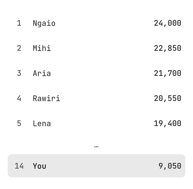This screenshot has height=189, width=193.
Task: Click the 21,700 score value
Action: point(168,73)
